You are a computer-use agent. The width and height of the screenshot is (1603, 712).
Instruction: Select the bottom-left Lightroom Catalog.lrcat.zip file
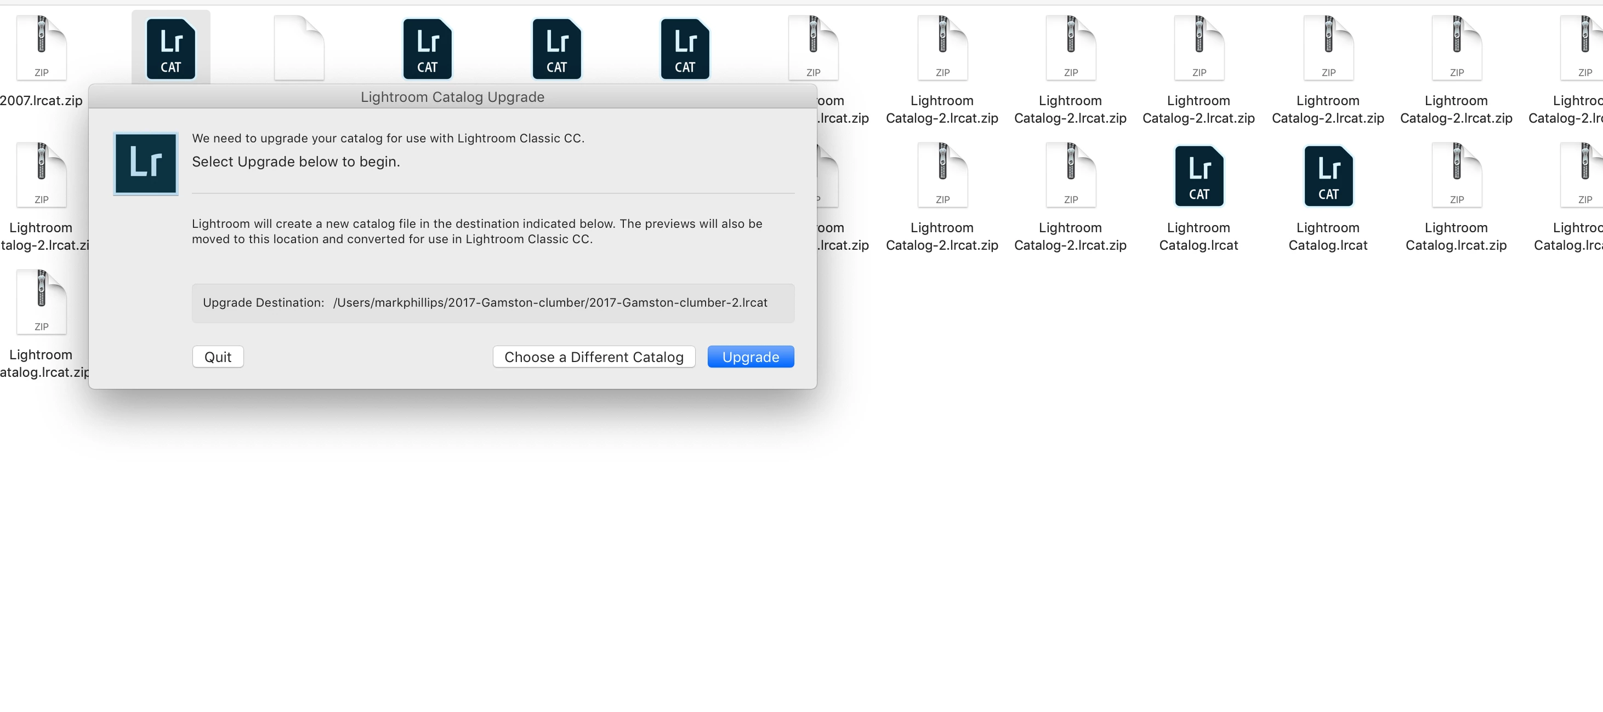point(41,303)
